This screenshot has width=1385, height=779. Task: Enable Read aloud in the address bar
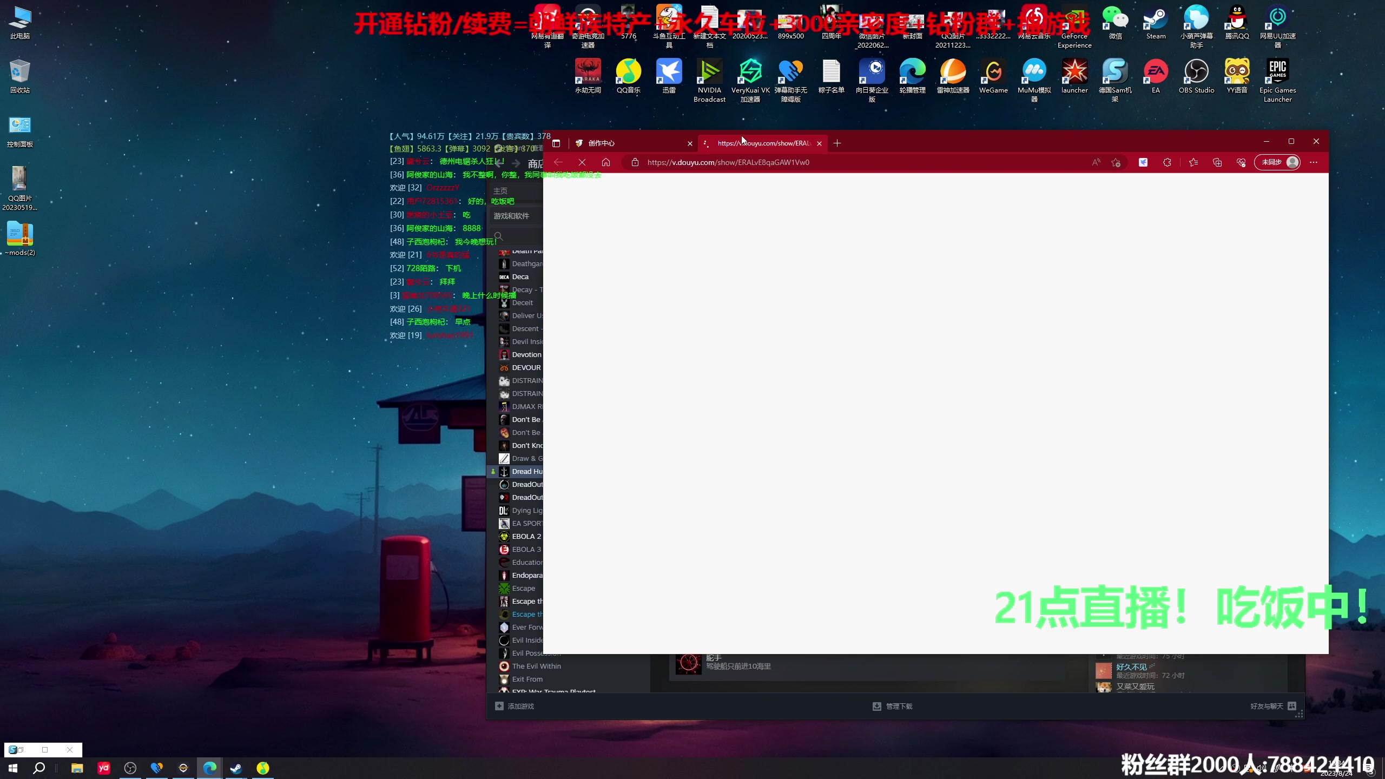1097,162
